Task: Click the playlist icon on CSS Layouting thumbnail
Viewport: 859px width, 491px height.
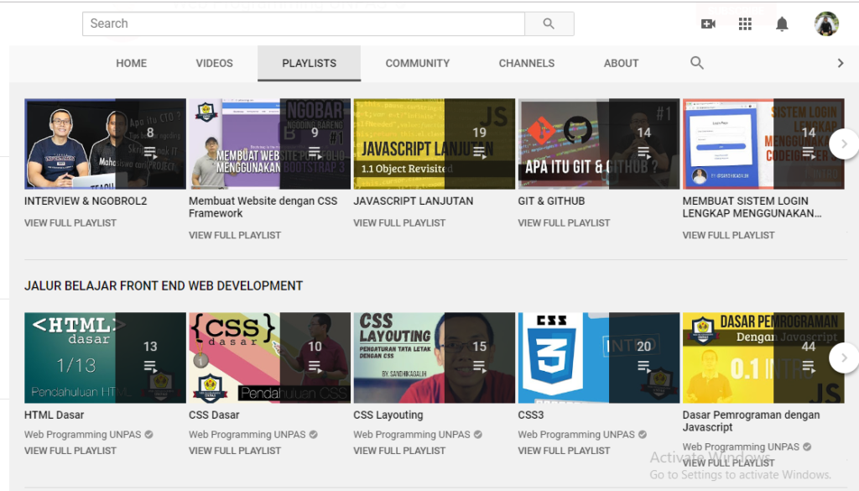Action: 479,366
